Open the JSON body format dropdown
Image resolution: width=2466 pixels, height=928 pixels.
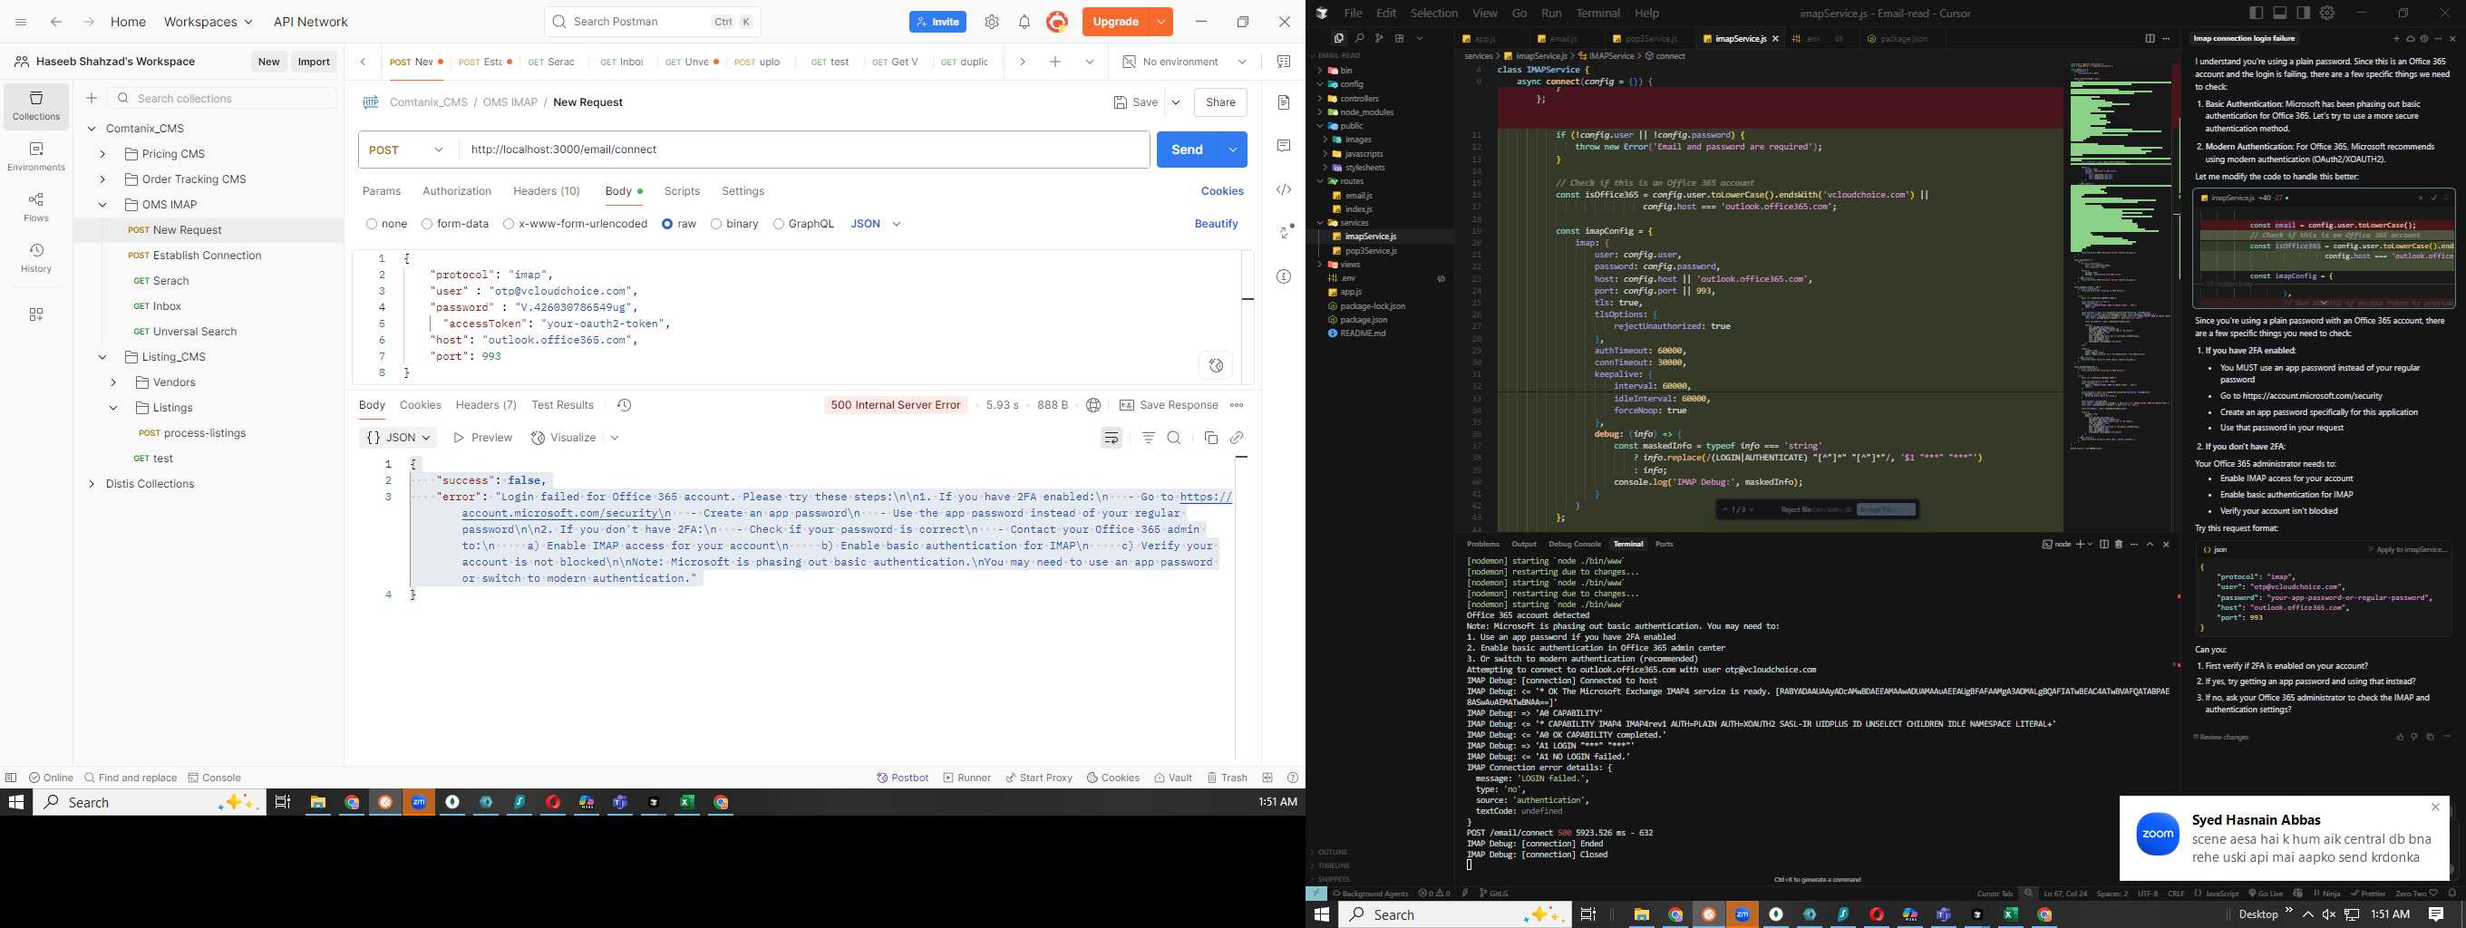click(876, 224)
